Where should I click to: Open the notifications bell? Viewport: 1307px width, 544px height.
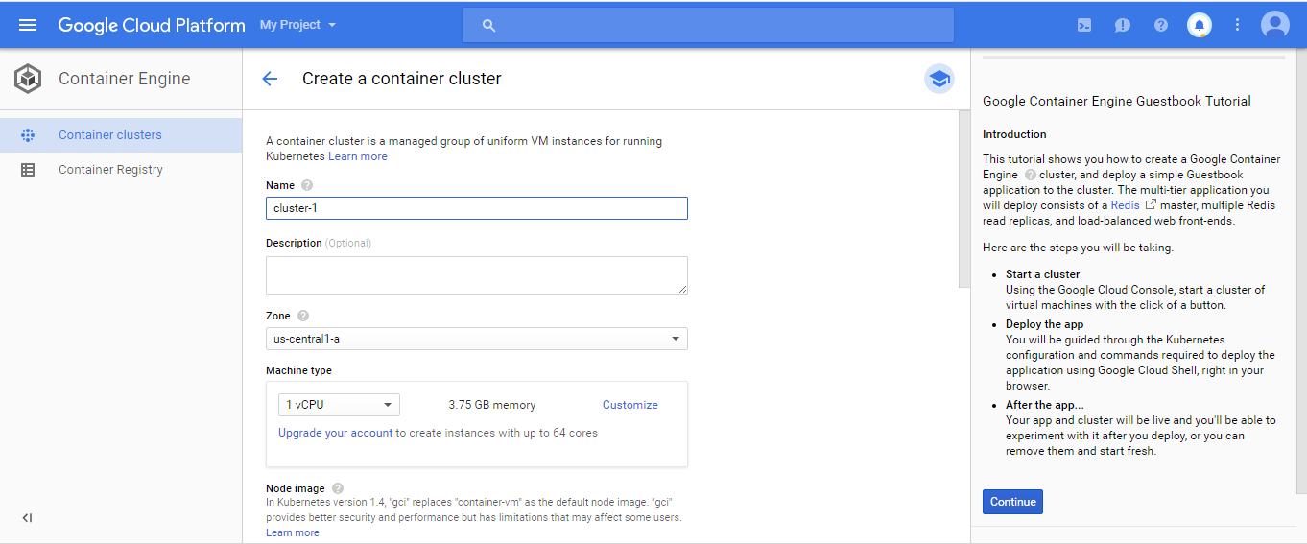(x=1199, y=26)
